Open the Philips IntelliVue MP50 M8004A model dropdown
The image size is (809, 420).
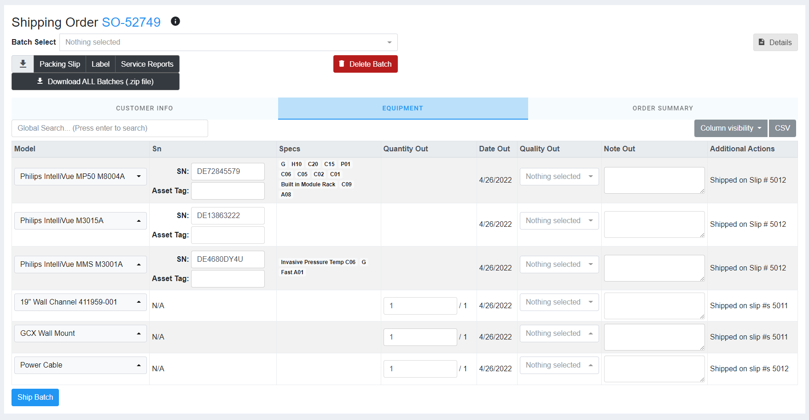(x=81, y=177)
